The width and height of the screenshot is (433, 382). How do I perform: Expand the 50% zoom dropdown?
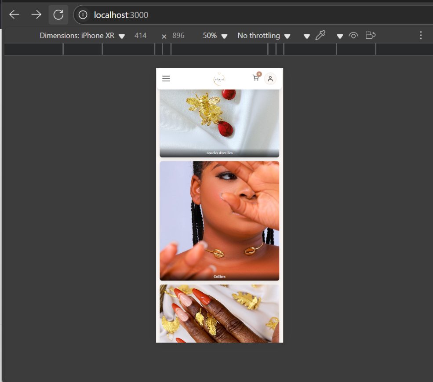click(215, 36)
